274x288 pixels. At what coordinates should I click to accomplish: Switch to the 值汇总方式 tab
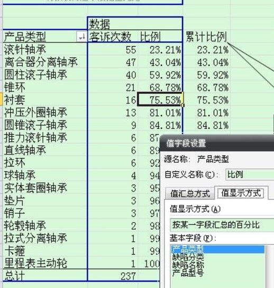click(190, 194)
